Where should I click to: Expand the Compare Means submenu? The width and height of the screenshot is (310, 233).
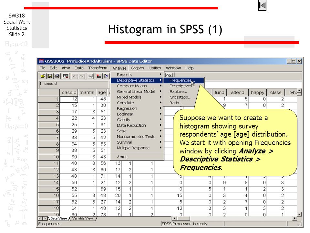coord(137,86)
